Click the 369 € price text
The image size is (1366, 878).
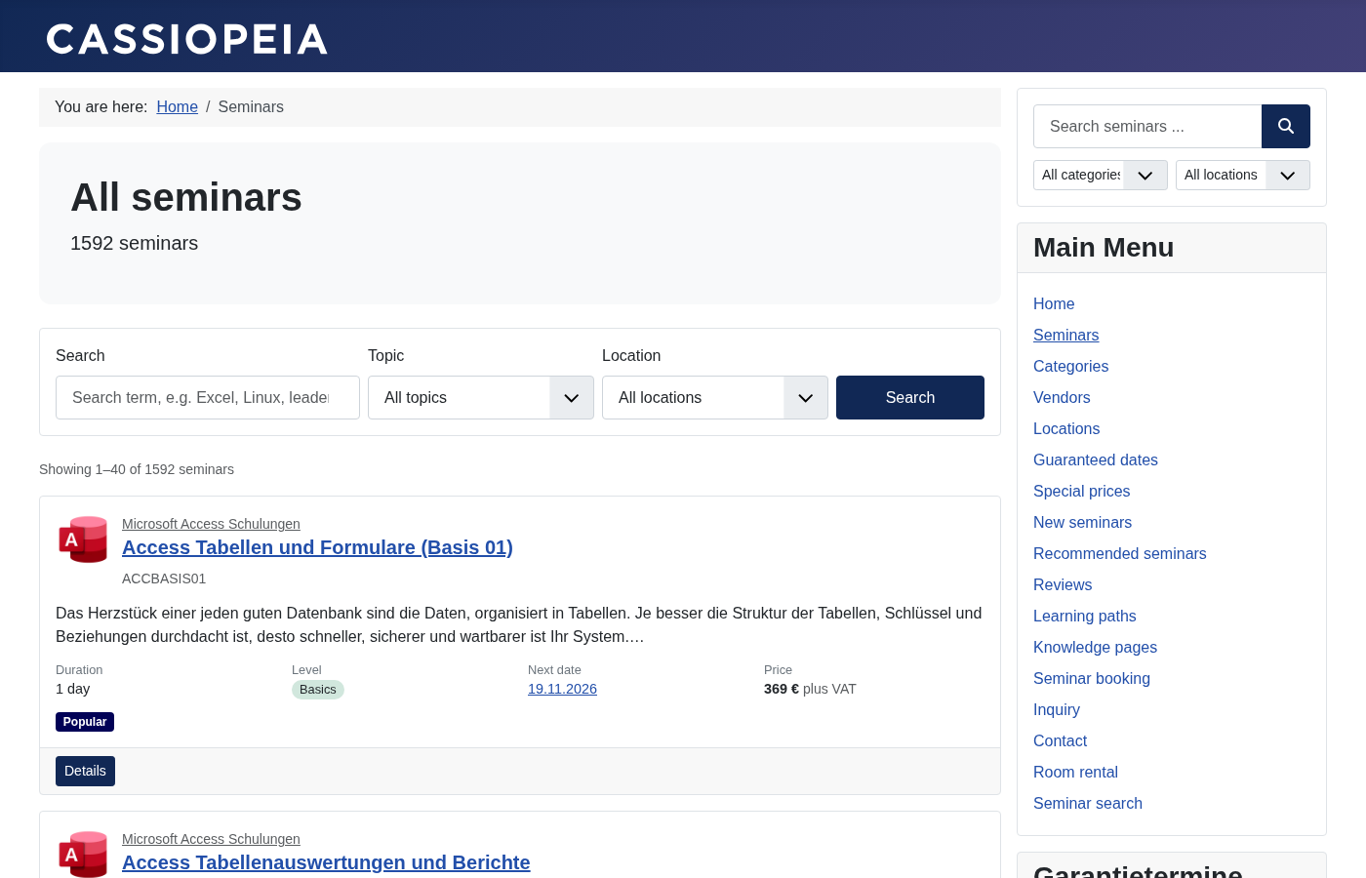pos(782,689)
